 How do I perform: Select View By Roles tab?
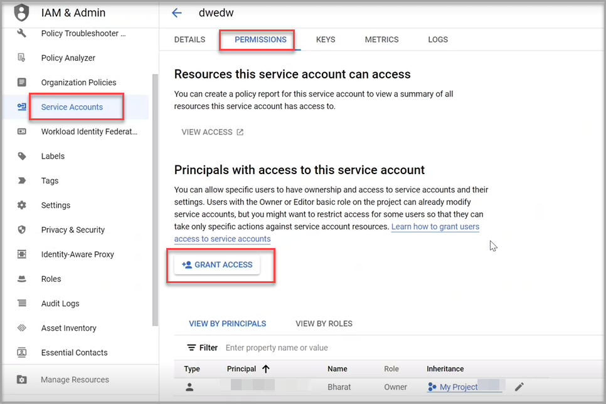coord(324,324)
